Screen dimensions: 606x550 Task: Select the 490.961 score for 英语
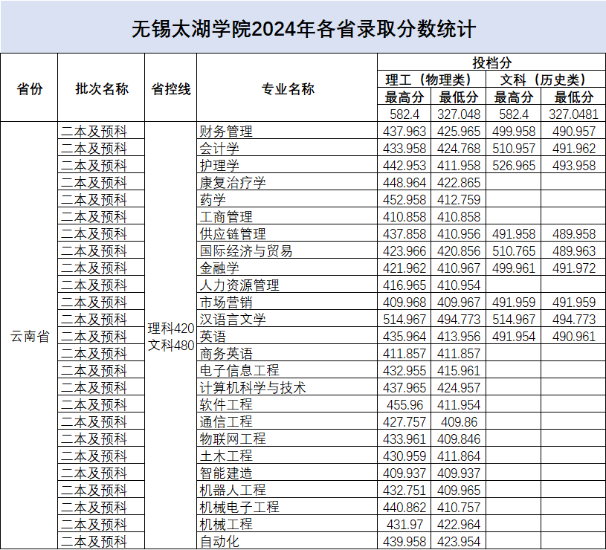point(573,337)
